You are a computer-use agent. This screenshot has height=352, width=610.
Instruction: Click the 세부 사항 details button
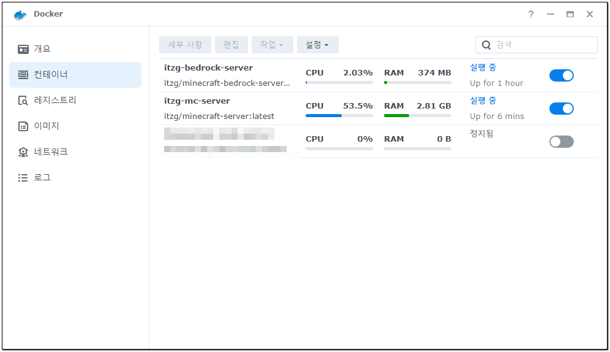coord(185,45)
